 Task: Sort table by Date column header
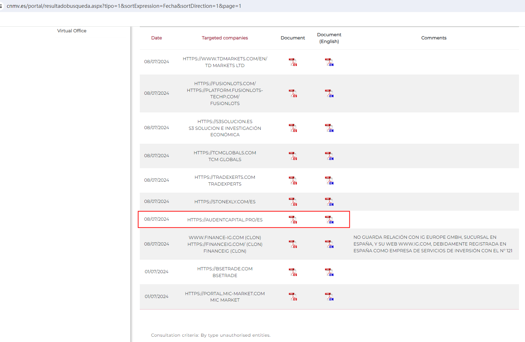click(x=156, y=38)
